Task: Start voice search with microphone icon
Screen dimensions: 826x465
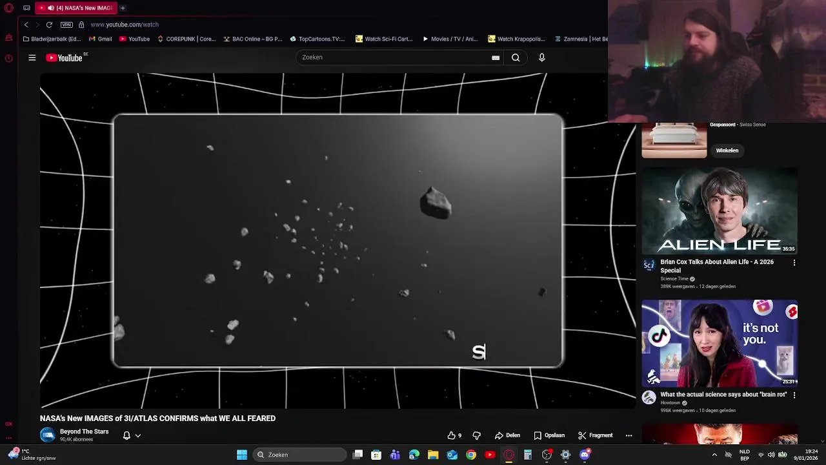Action: [541, 57]
